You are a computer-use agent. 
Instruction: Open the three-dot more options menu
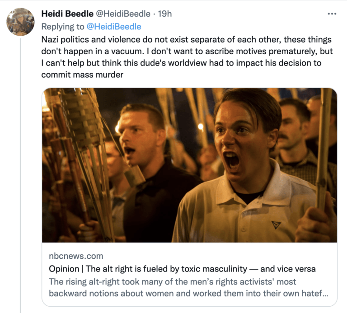[332, 14]
